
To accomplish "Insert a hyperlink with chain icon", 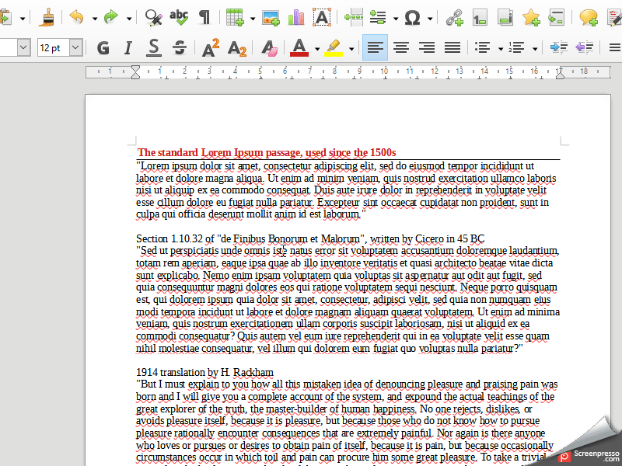I will (454, 17).
